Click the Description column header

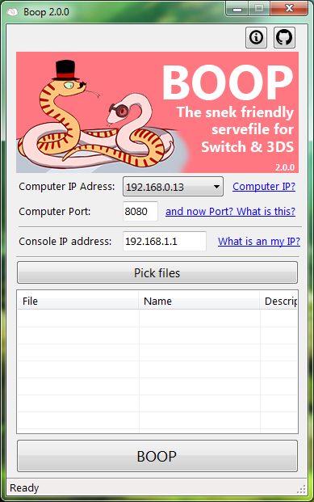[278, 301]
